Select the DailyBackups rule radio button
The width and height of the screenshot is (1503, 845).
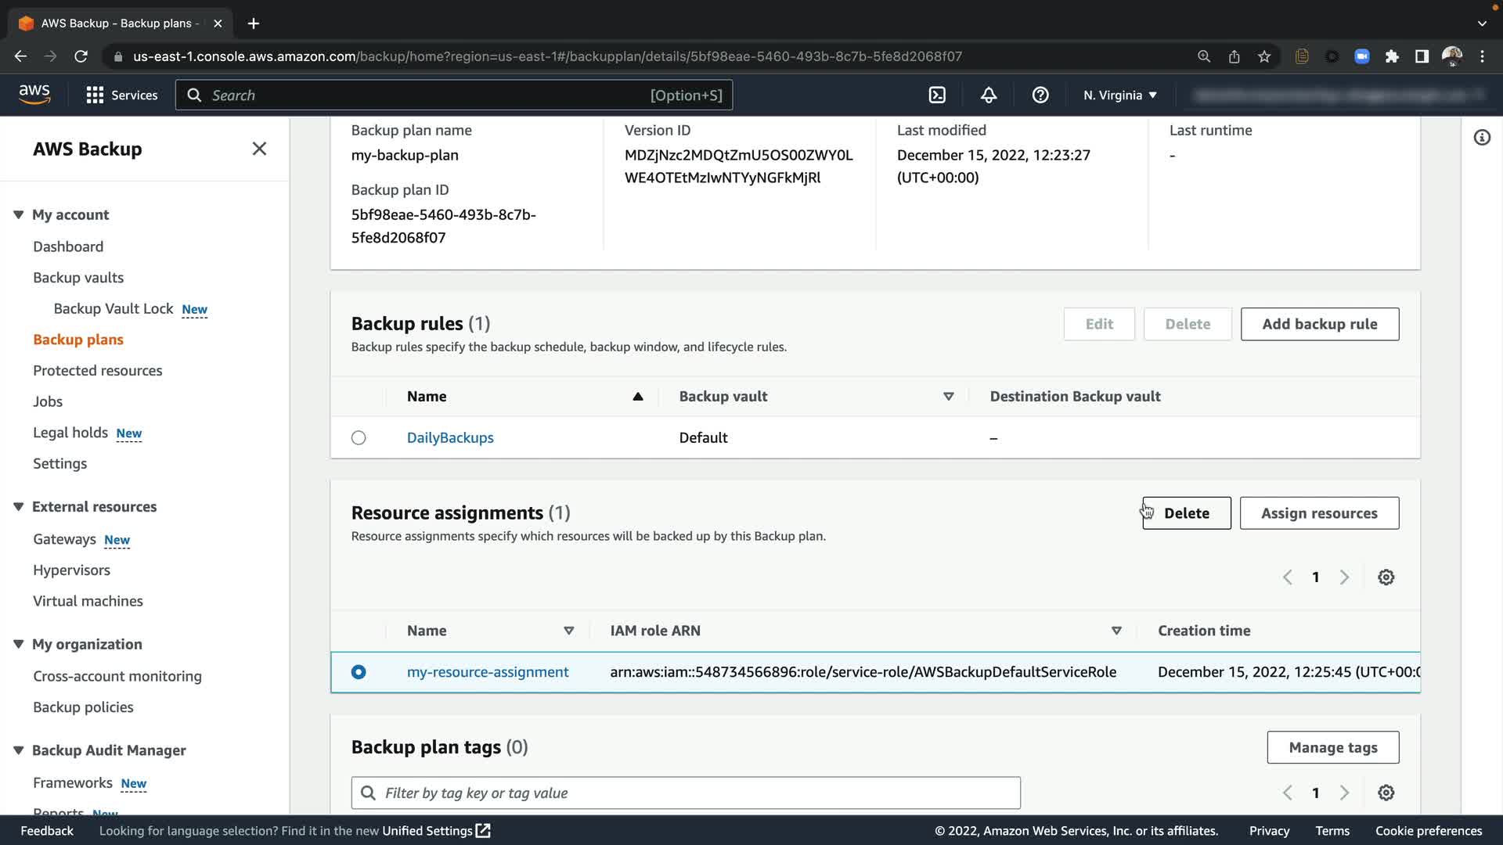coord(359,438)
